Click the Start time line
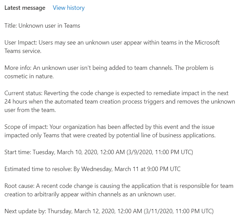Viewport: 250px width, 224px height. (x=99, y=152)
